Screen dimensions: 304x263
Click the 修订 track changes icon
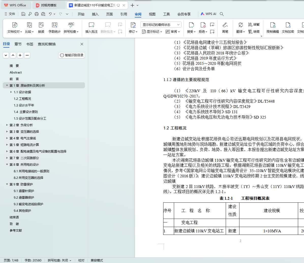[x=133, y=25]
